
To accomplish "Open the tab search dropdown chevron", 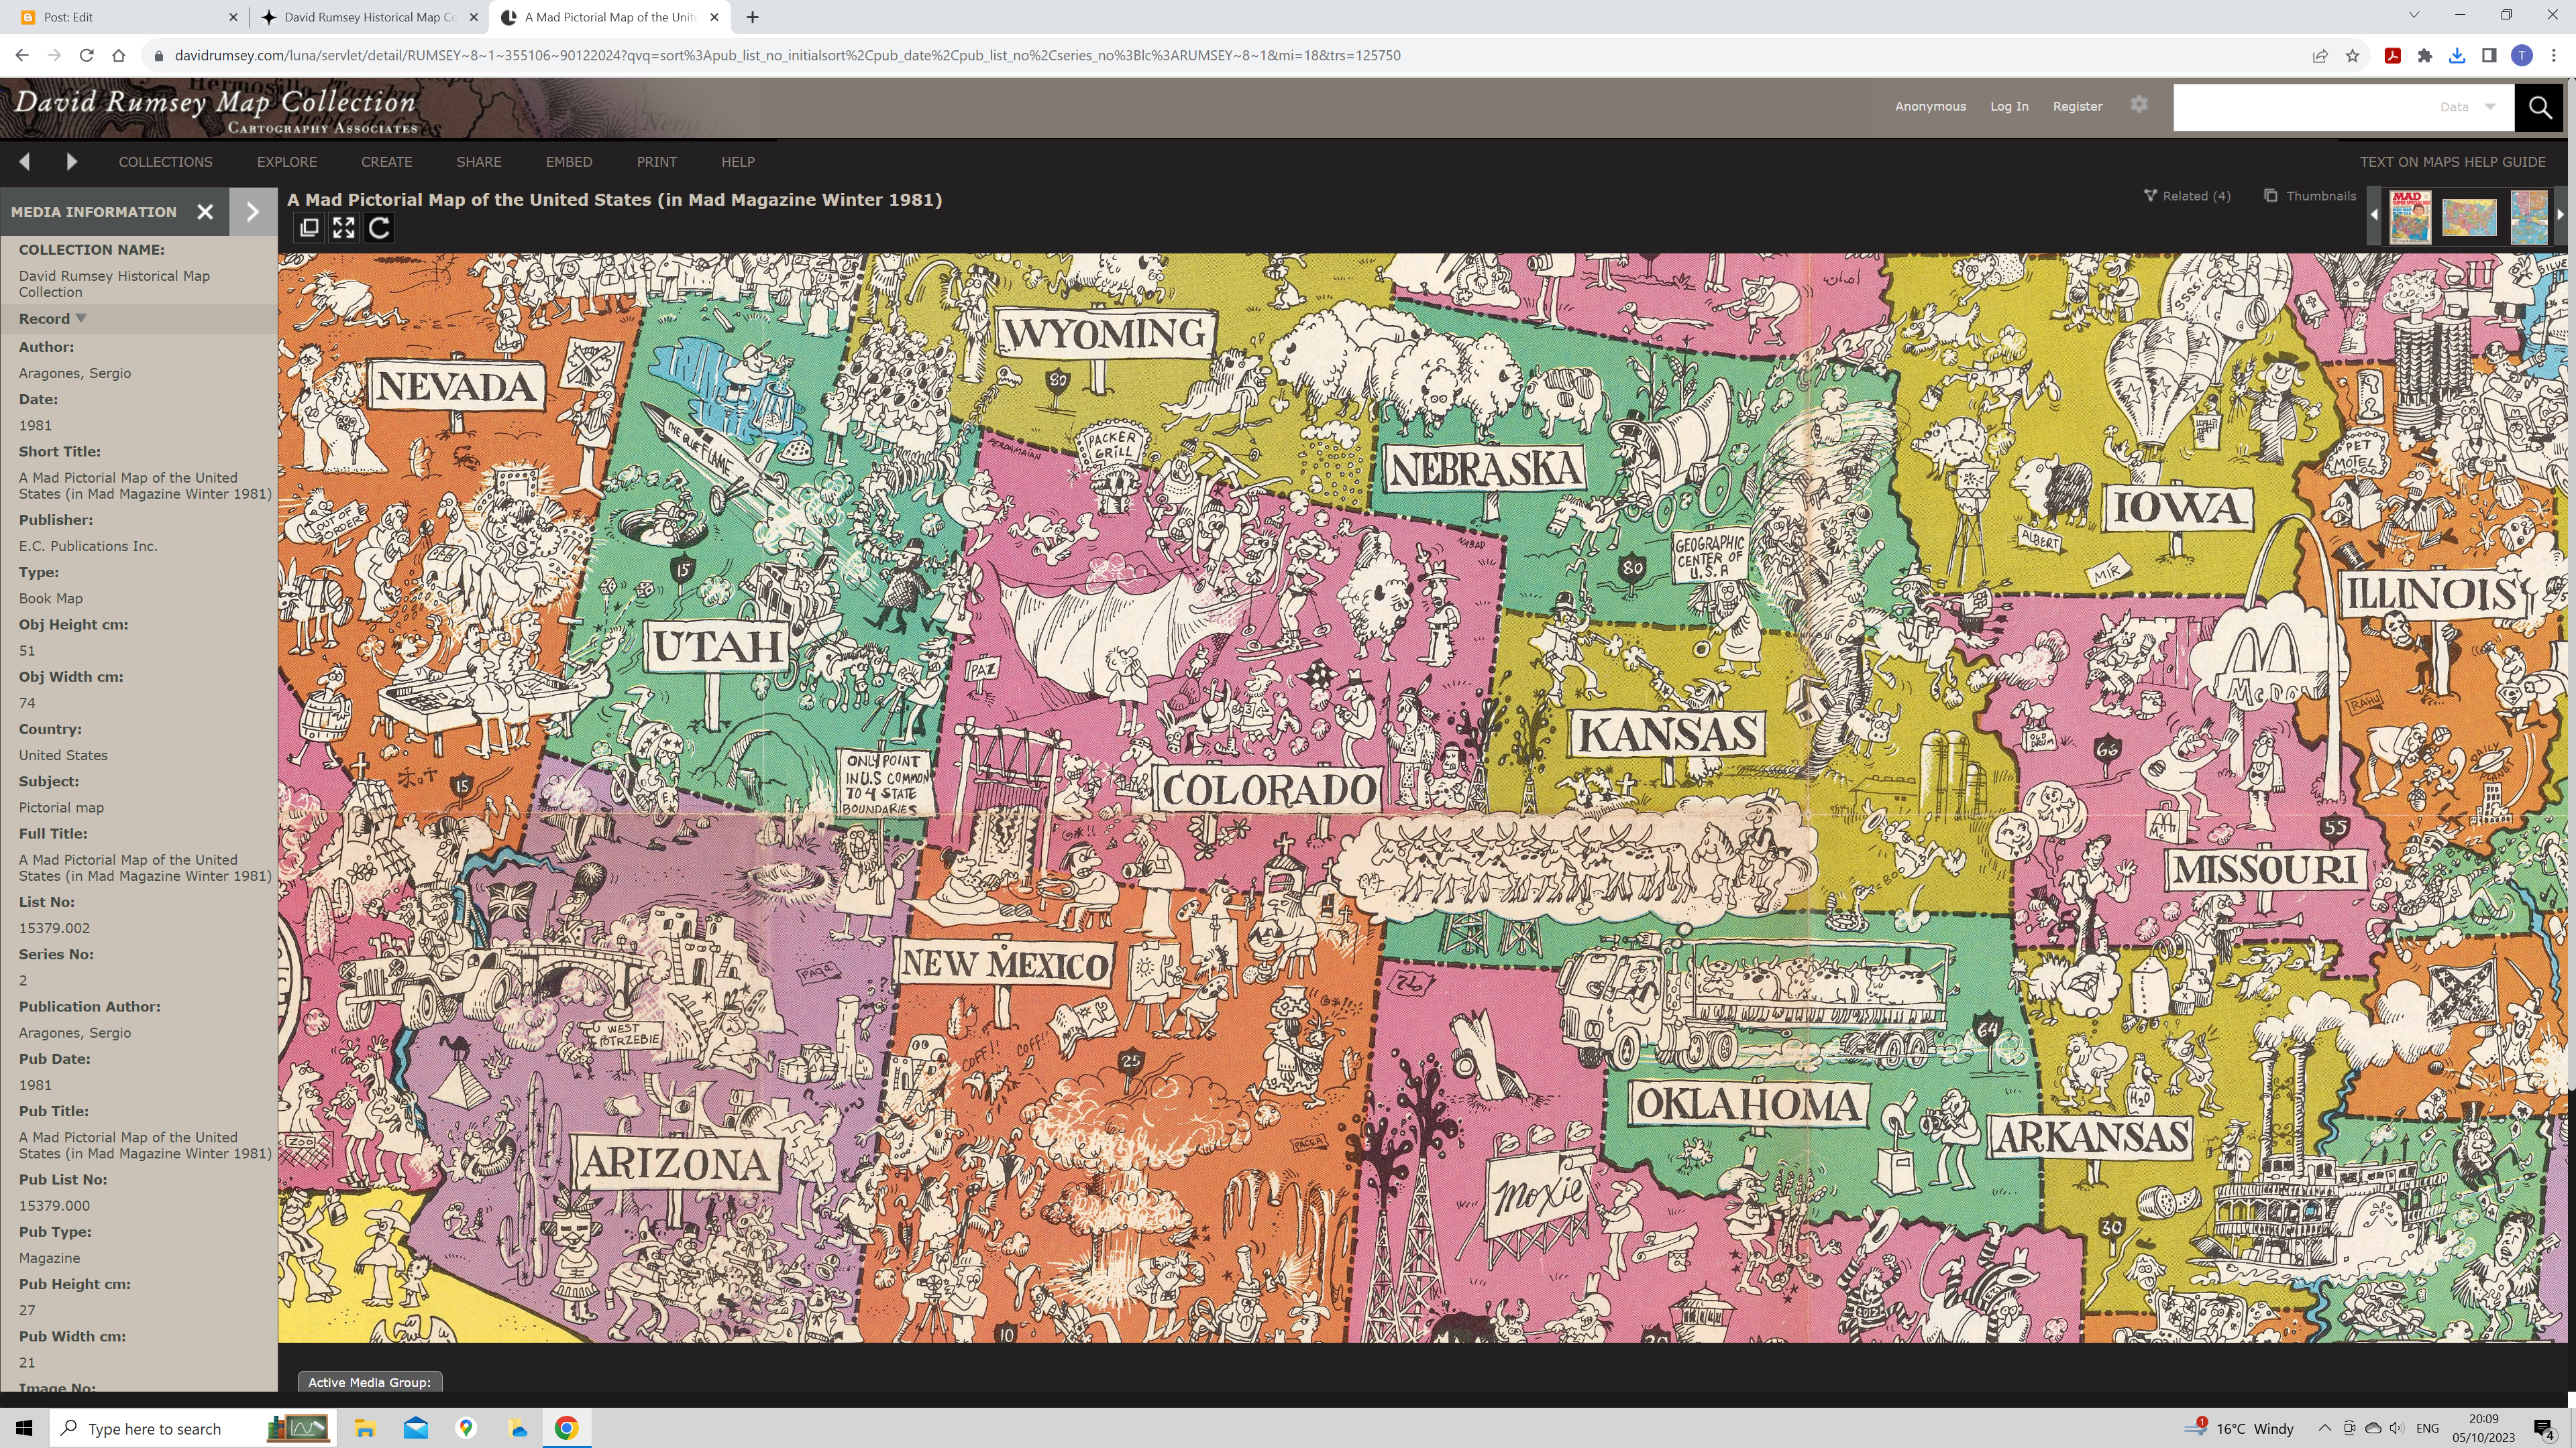I will tap(2413, 15).
